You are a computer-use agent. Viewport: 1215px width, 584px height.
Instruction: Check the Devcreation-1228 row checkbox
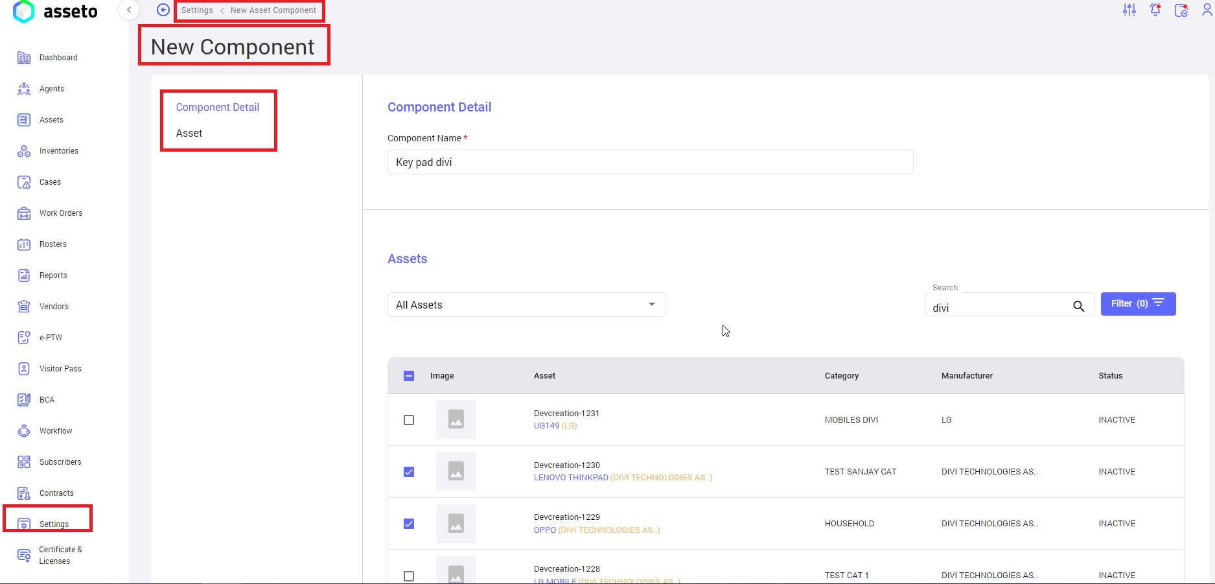[x=409, y=576]
